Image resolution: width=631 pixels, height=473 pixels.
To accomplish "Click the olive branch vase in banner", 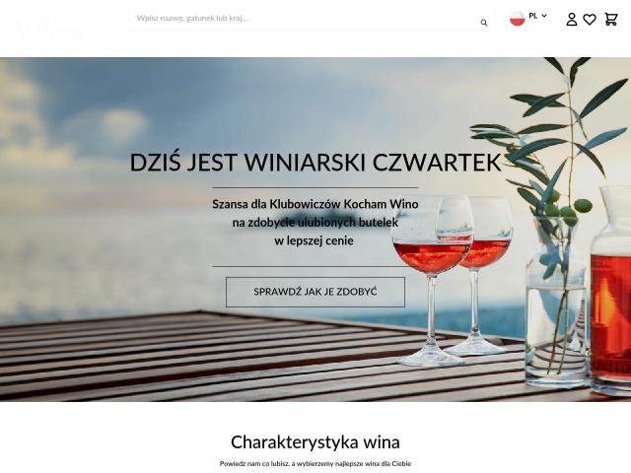I will tap(555, 302).
